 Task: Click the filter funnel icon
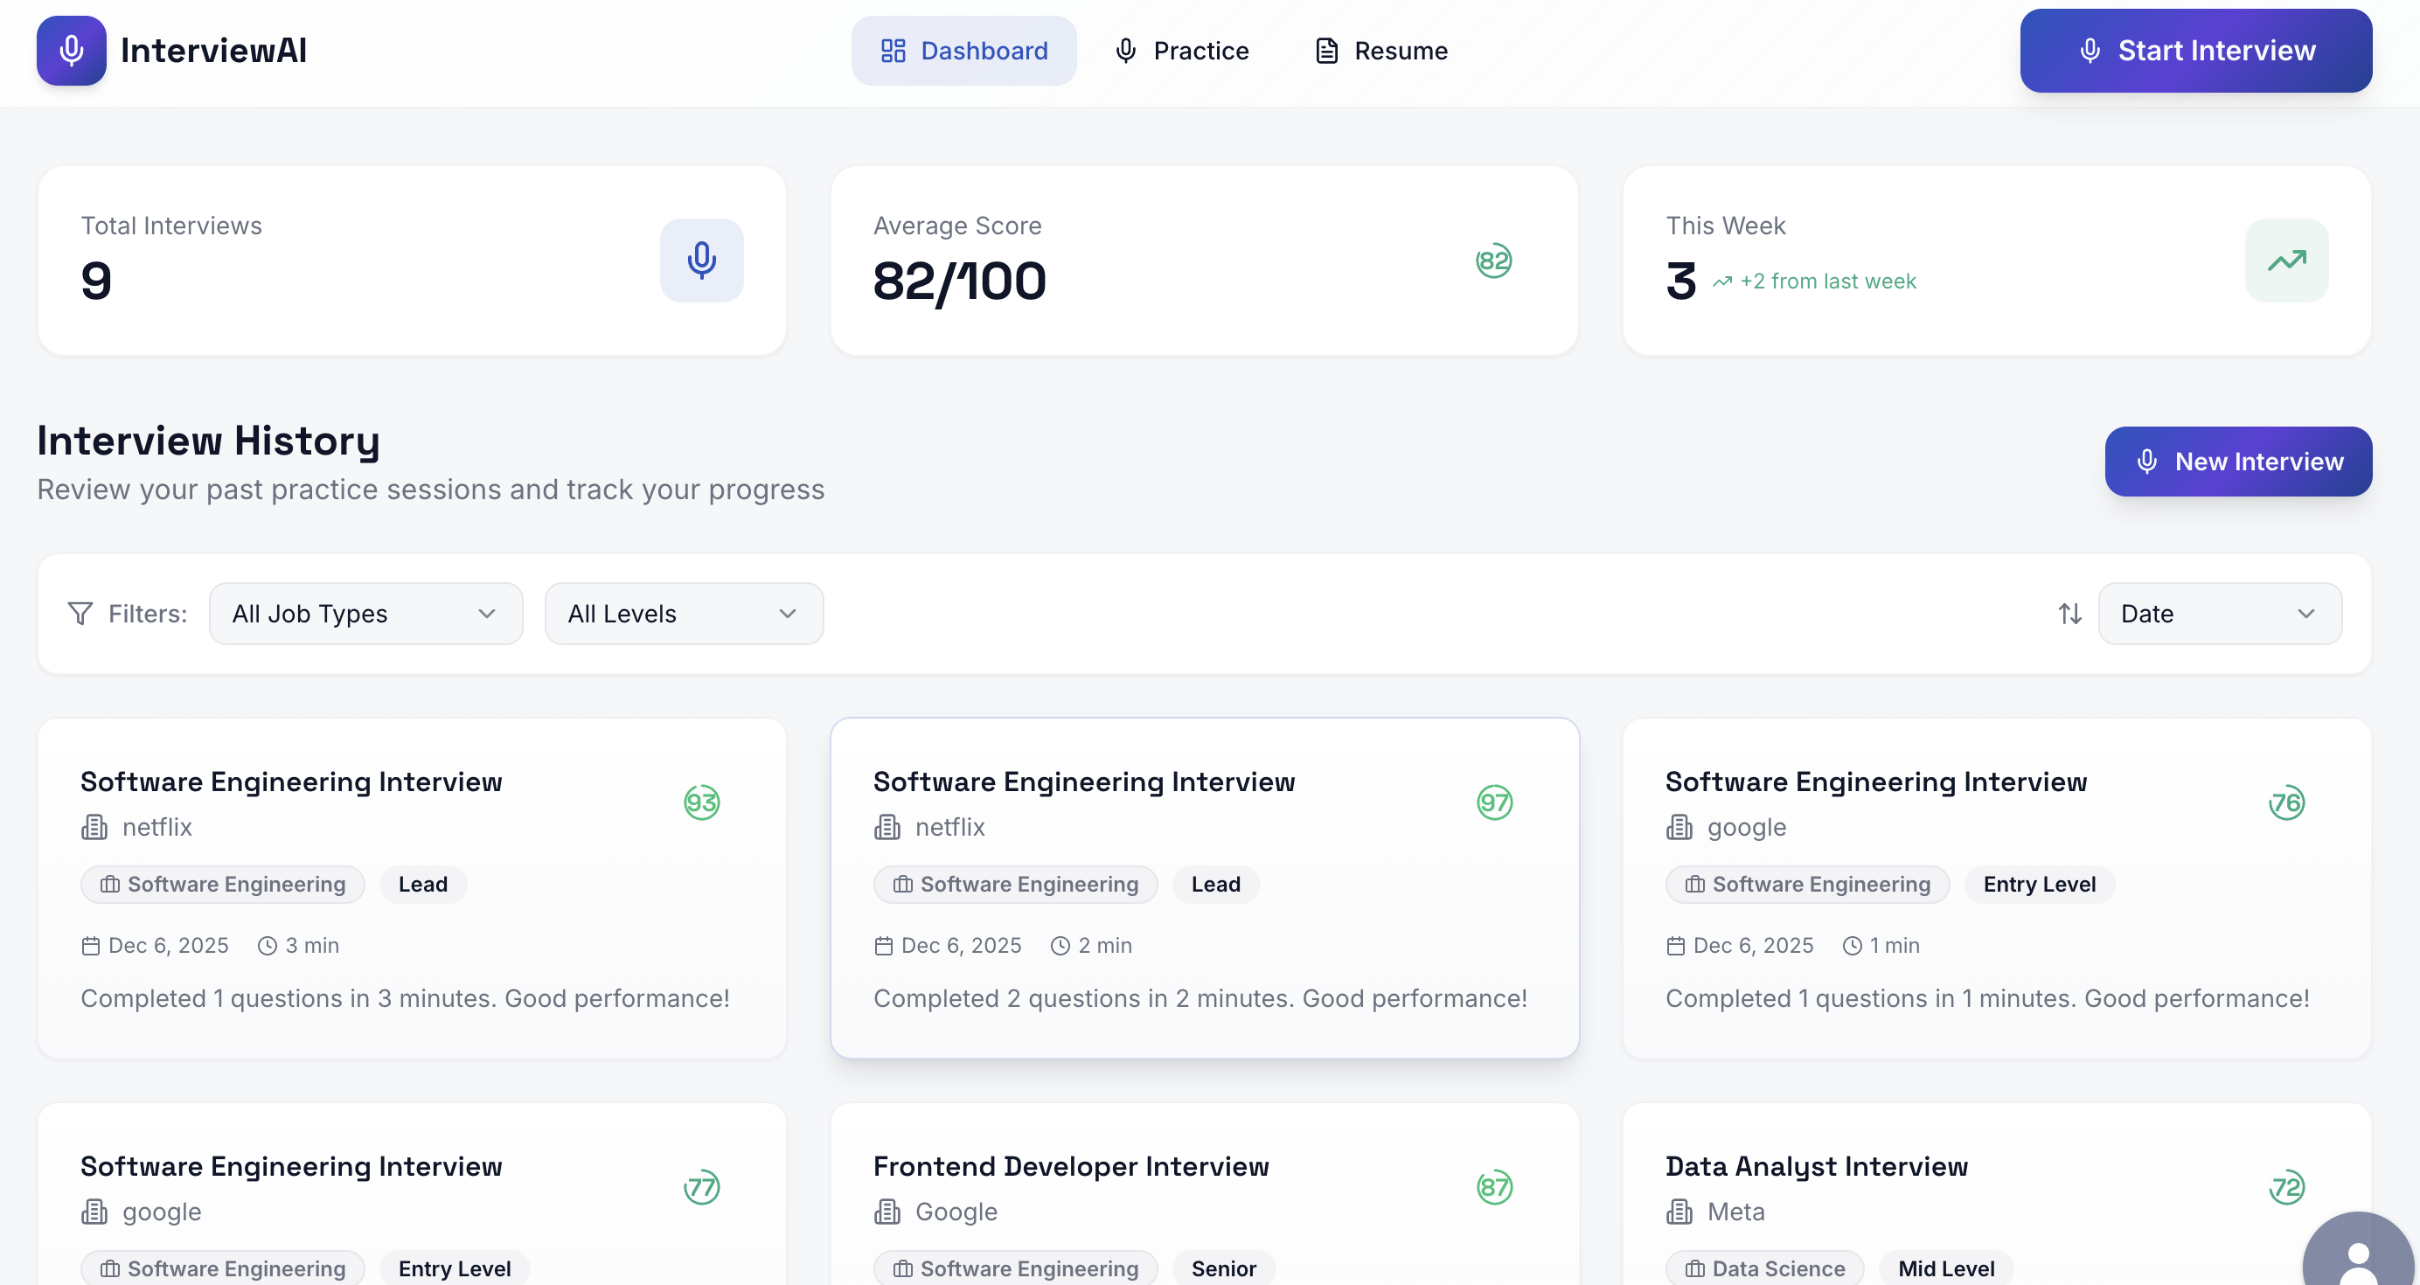tap(80, 614)
